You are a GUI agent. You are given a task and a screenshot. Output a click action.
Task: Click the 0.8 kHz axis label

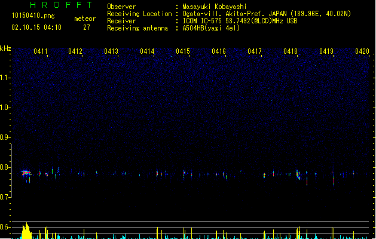click(5, 167)
